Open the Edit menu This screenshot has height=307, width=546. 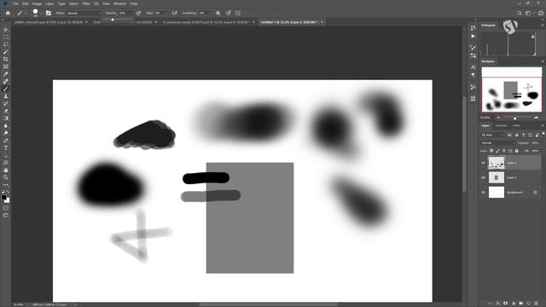(25, 3)
